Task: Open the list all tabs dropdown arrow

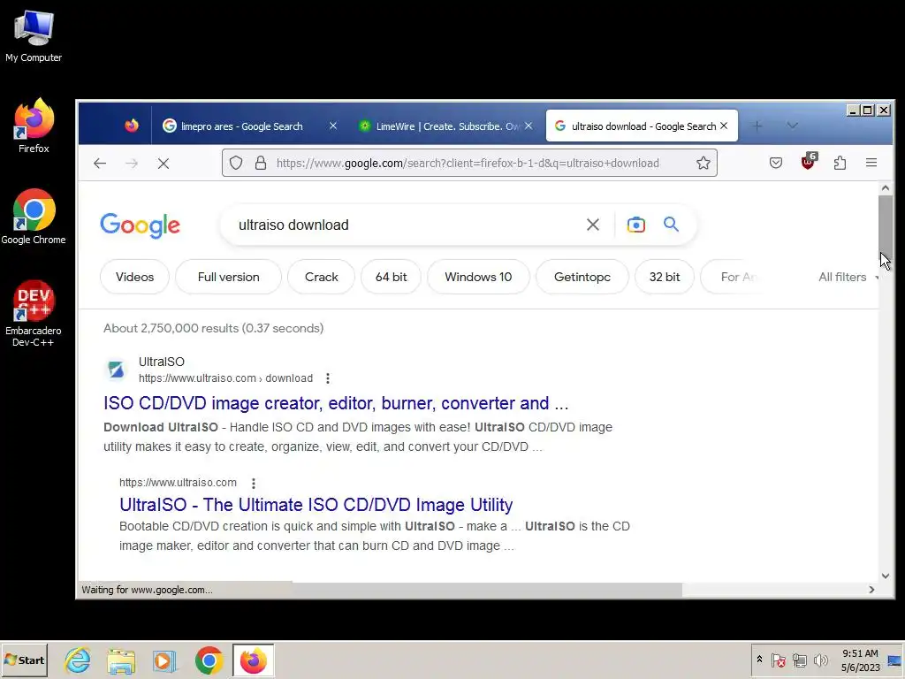Action: [792, 126]
